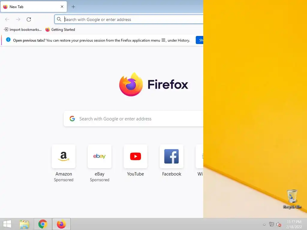This screenshot has width=307, height=230.
Task: Reload the current page
Action: tap(29, 19)
